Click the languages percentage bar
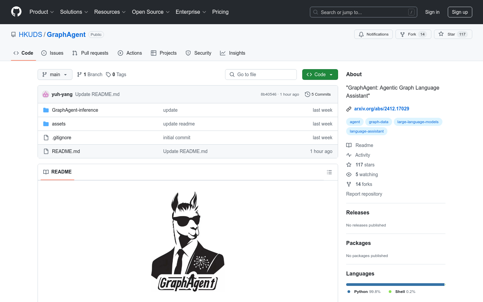This screenshot has height=302, width=483. tap(395, 285)
